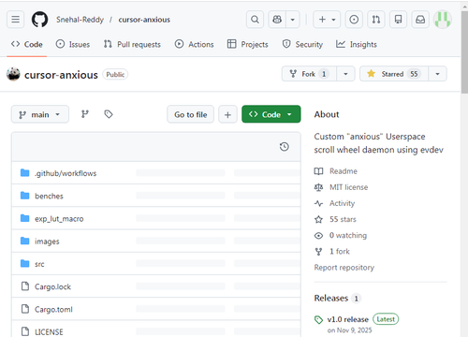Open Snehal-Reddy owner profile link

coord(80,20)
